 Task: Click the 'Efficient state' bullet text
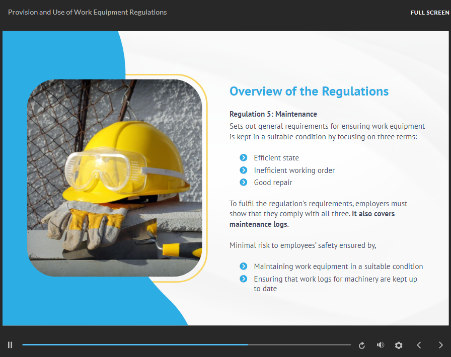coord(276,158)
